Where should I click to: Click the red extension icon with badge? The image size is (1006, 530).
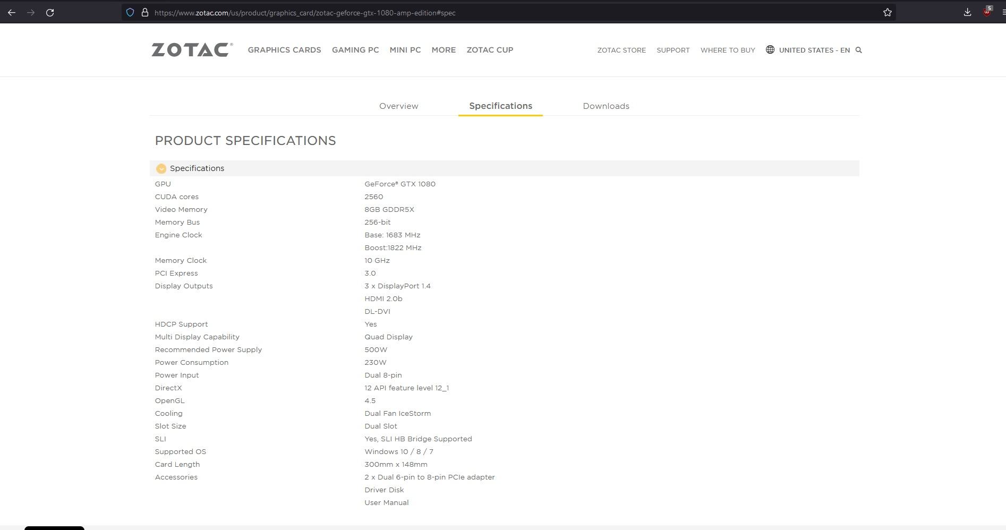point(987,12)
